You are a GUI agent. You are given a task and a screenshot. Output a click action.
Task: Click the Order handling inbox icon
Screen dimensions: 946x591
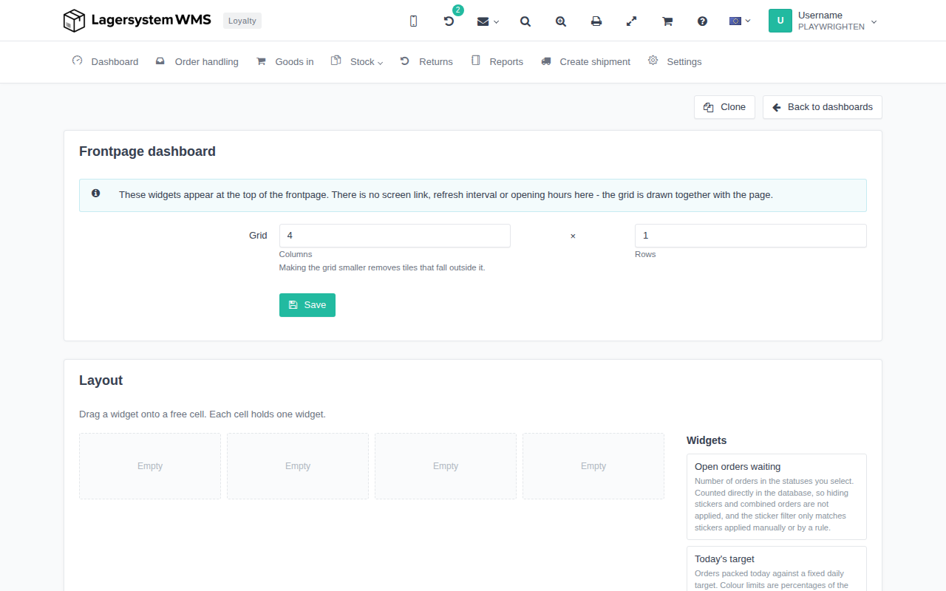pyautogui.click(x=160, y=61)
